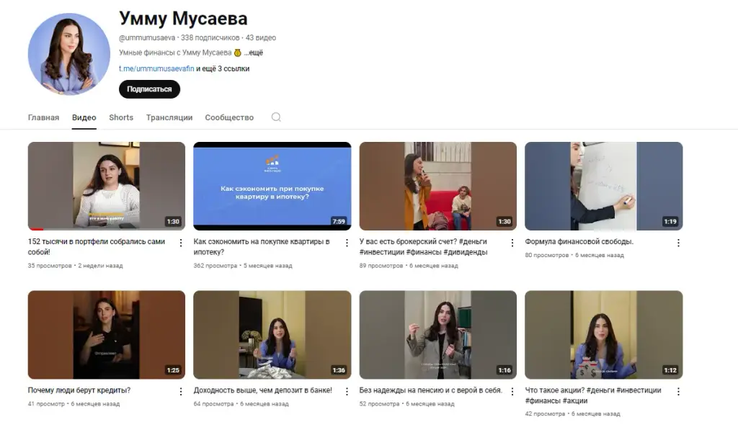Viewport: 738px width, 430px height.
Task: Open video title 'Что такое акции?'
Action: (593, 395)
